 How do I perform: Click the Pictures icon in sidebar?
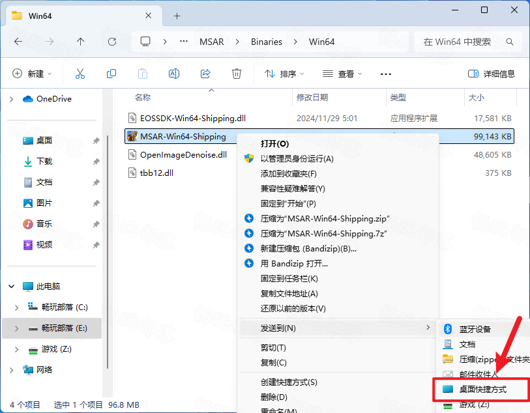pos(28,203)
